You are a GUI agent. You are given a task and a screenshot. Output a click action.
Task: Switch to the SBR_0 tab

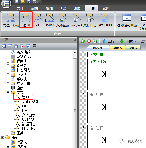118,48
